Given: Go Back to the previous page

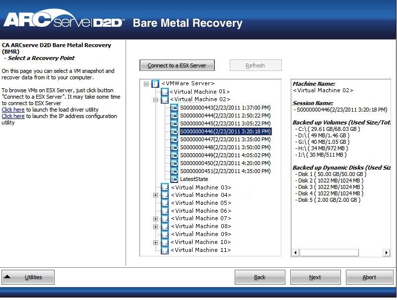Looking at the screenshot, I should (x=260, y=277).
